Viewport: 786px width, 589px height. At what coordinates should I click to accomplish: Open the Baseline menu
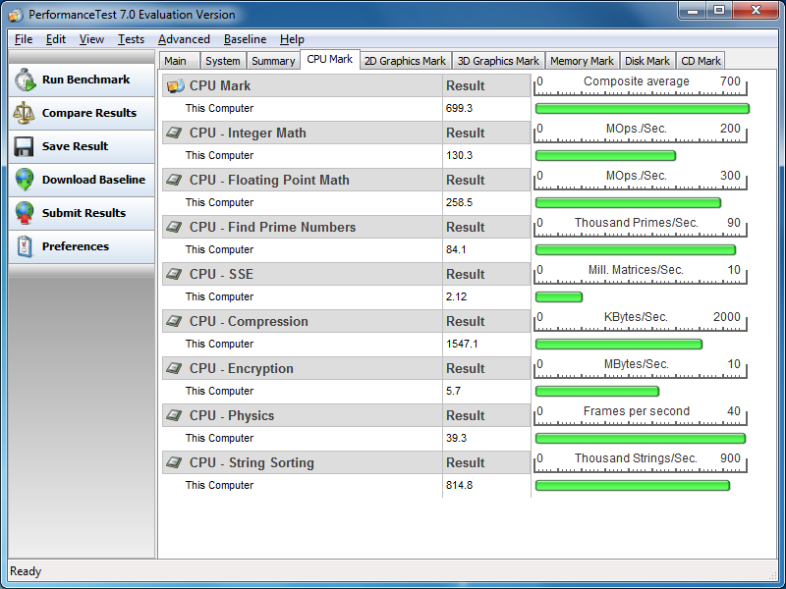click(245, 39)
